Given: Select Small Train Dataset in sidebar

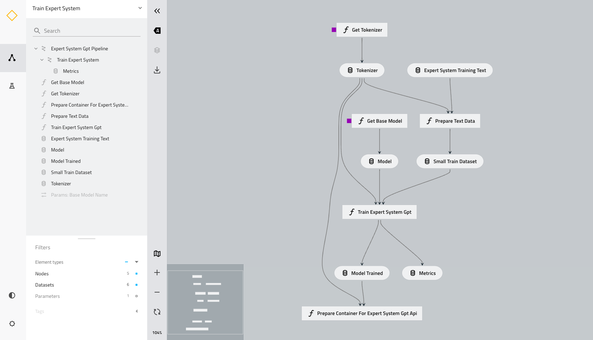Looking at the screenshot, I should (x=71, y=172).
